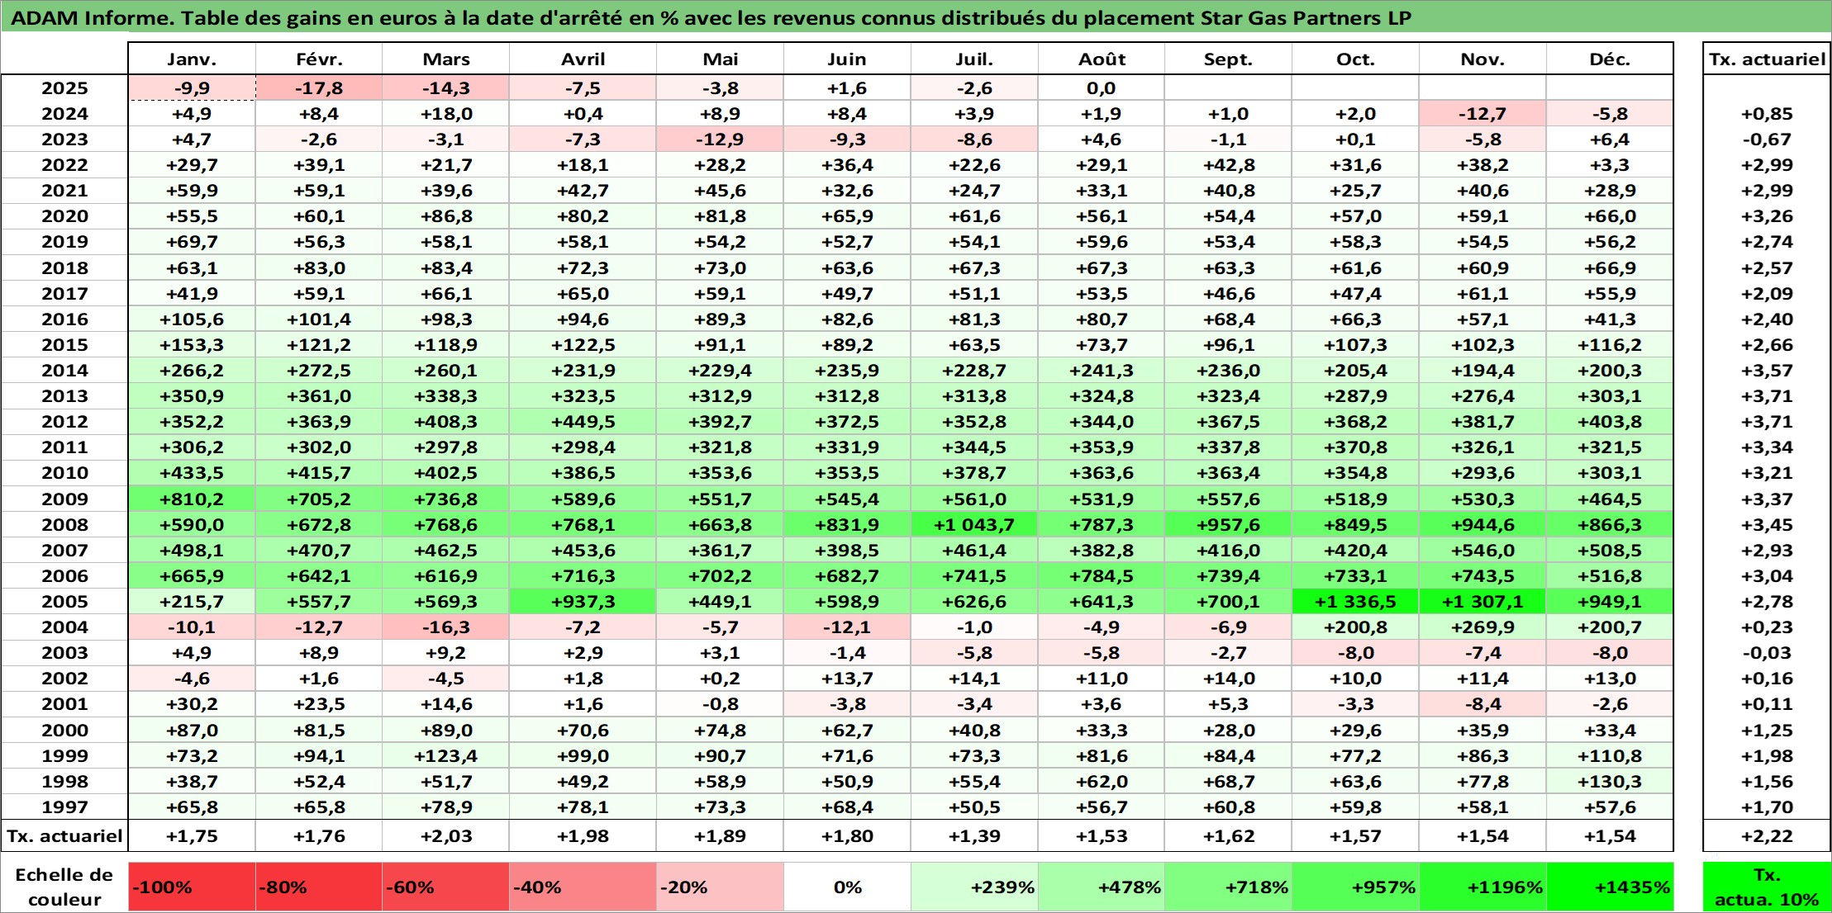Select the cell '+957,6' in 2008

pyautogui.click(x=1228, y=525)
